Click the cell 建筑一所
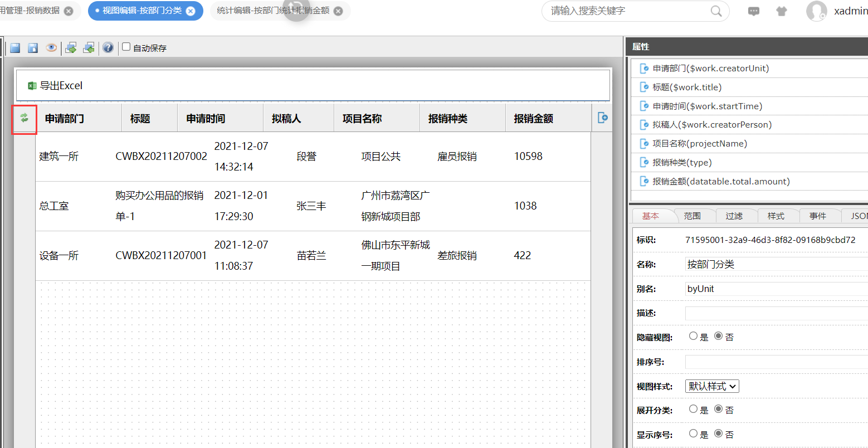The height and width of the screenshot is (448, 868). point(59,157)
